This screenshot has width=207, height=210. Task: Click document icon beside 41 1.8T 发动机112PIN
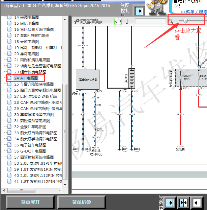[9, 181]
